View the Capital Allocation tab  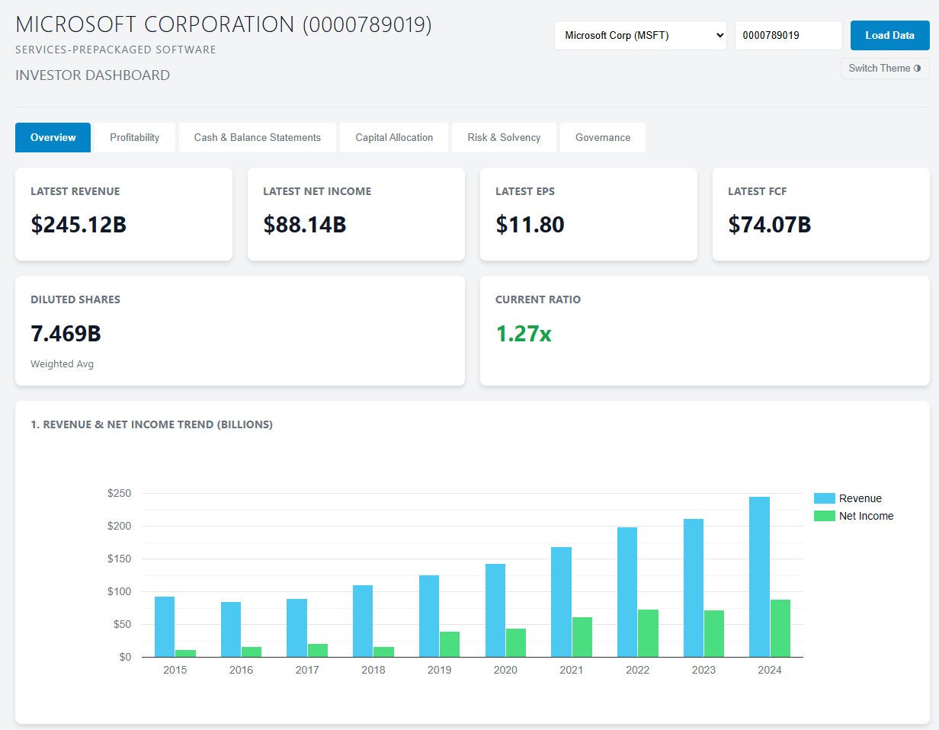click(x=393, y=137)
